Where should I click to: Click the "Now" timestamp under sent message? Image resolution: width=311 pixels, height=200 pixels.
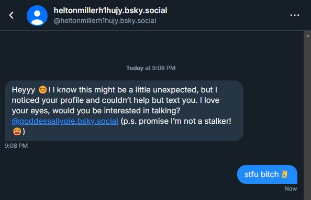[291, 189]
